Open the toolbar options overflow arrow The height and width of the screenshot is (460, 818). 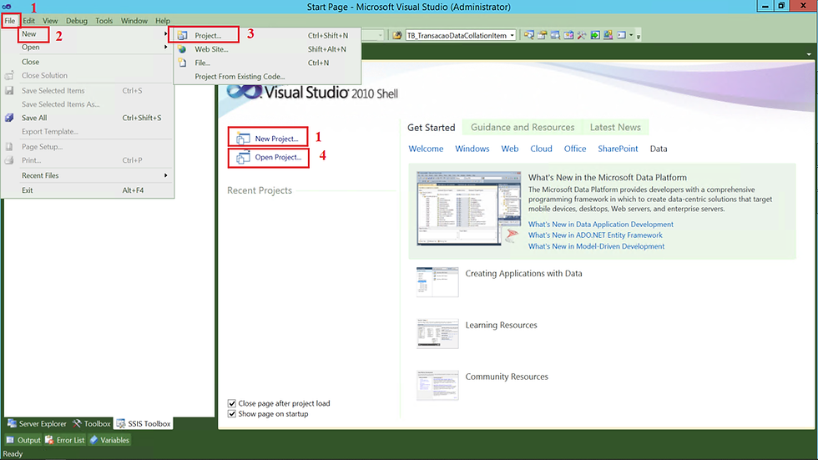point(638,36)
